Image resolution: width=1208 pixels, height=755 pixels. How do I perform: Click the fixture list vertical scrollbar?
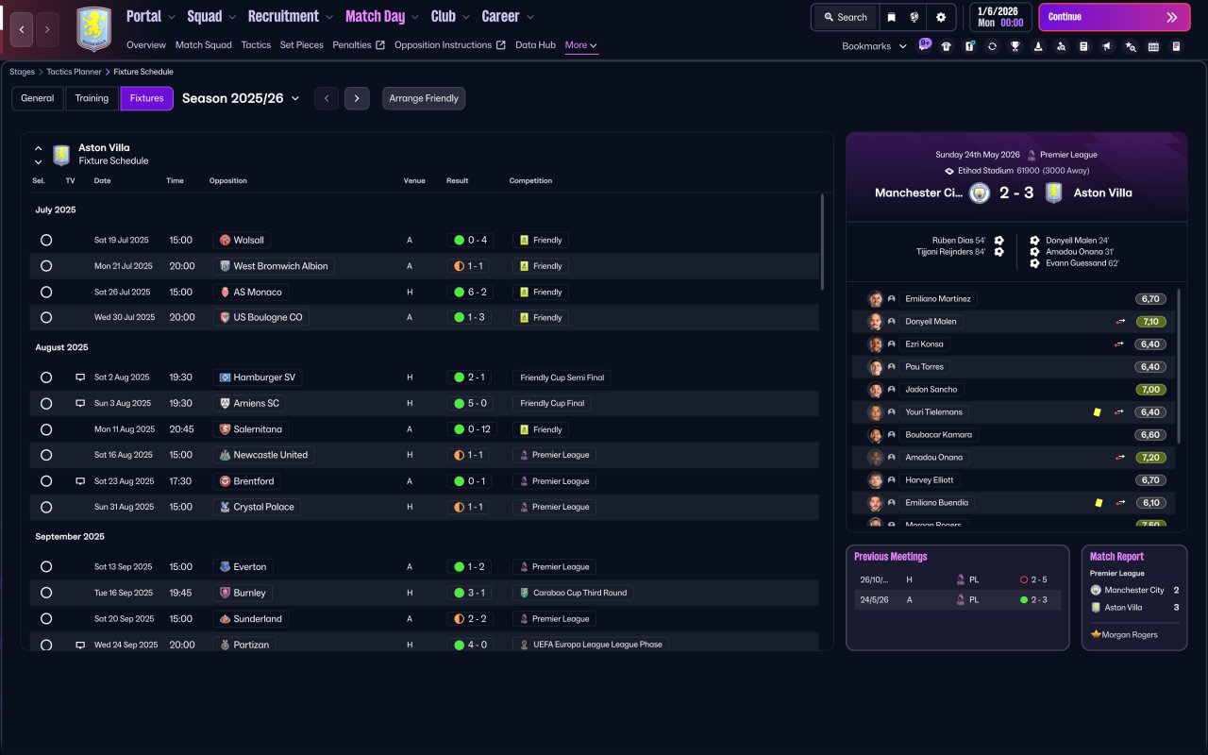822,242
